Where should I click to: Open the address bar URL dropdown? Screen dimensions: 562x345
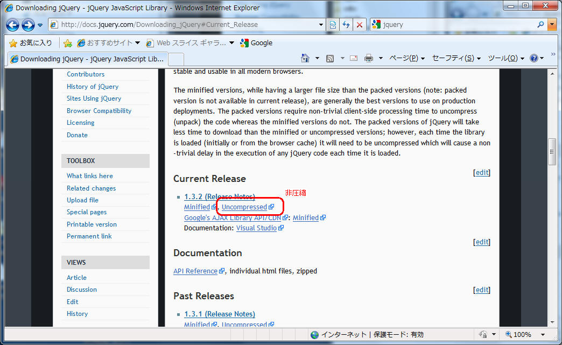tap(321, 25)
